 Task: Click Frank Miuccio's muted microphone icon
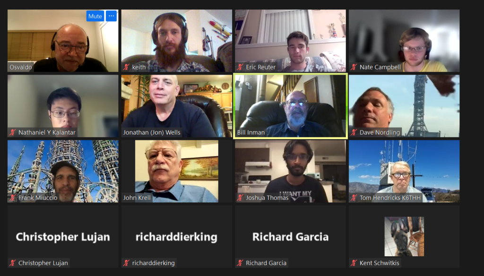(13, 198)
